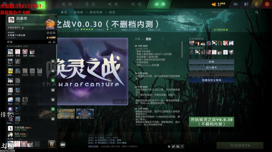The width and height of the screenshot is (272, 152).
Task: Click the globe chat channel icon
Action: click(169, 146)
